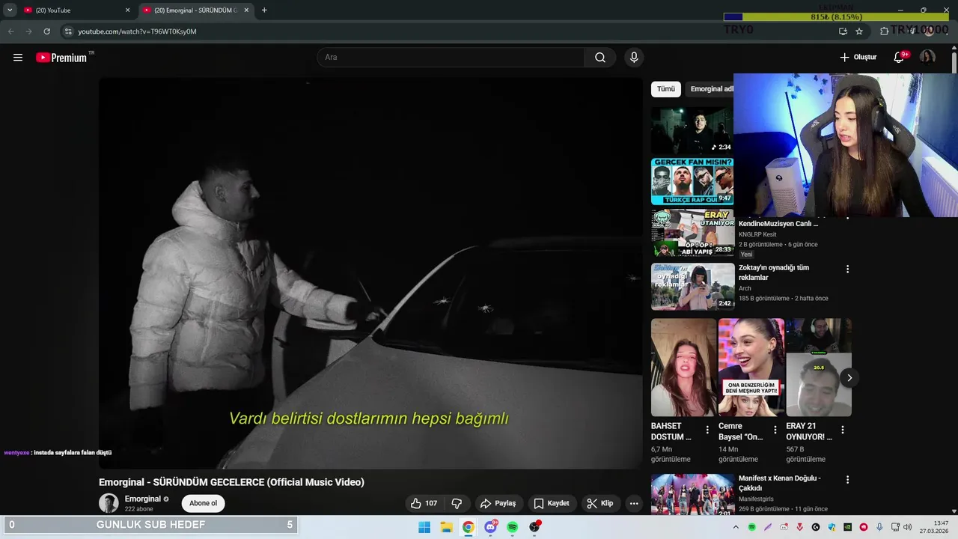Image resolution: width=958 pixels, height=539 pixels.
Task: Switch to Emorginal SÜRÜNDÜM tab
Action: 196,10
